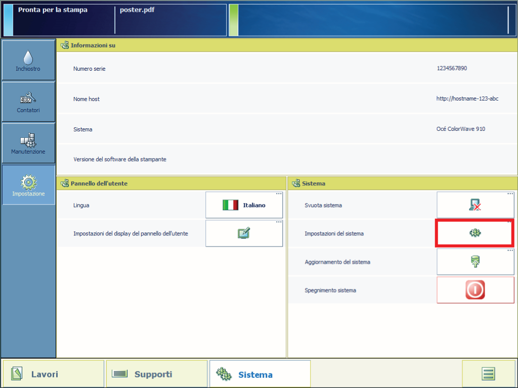Open the Contatori counters section
Screen dimensions: 518x388
click(x=28, y=101)
